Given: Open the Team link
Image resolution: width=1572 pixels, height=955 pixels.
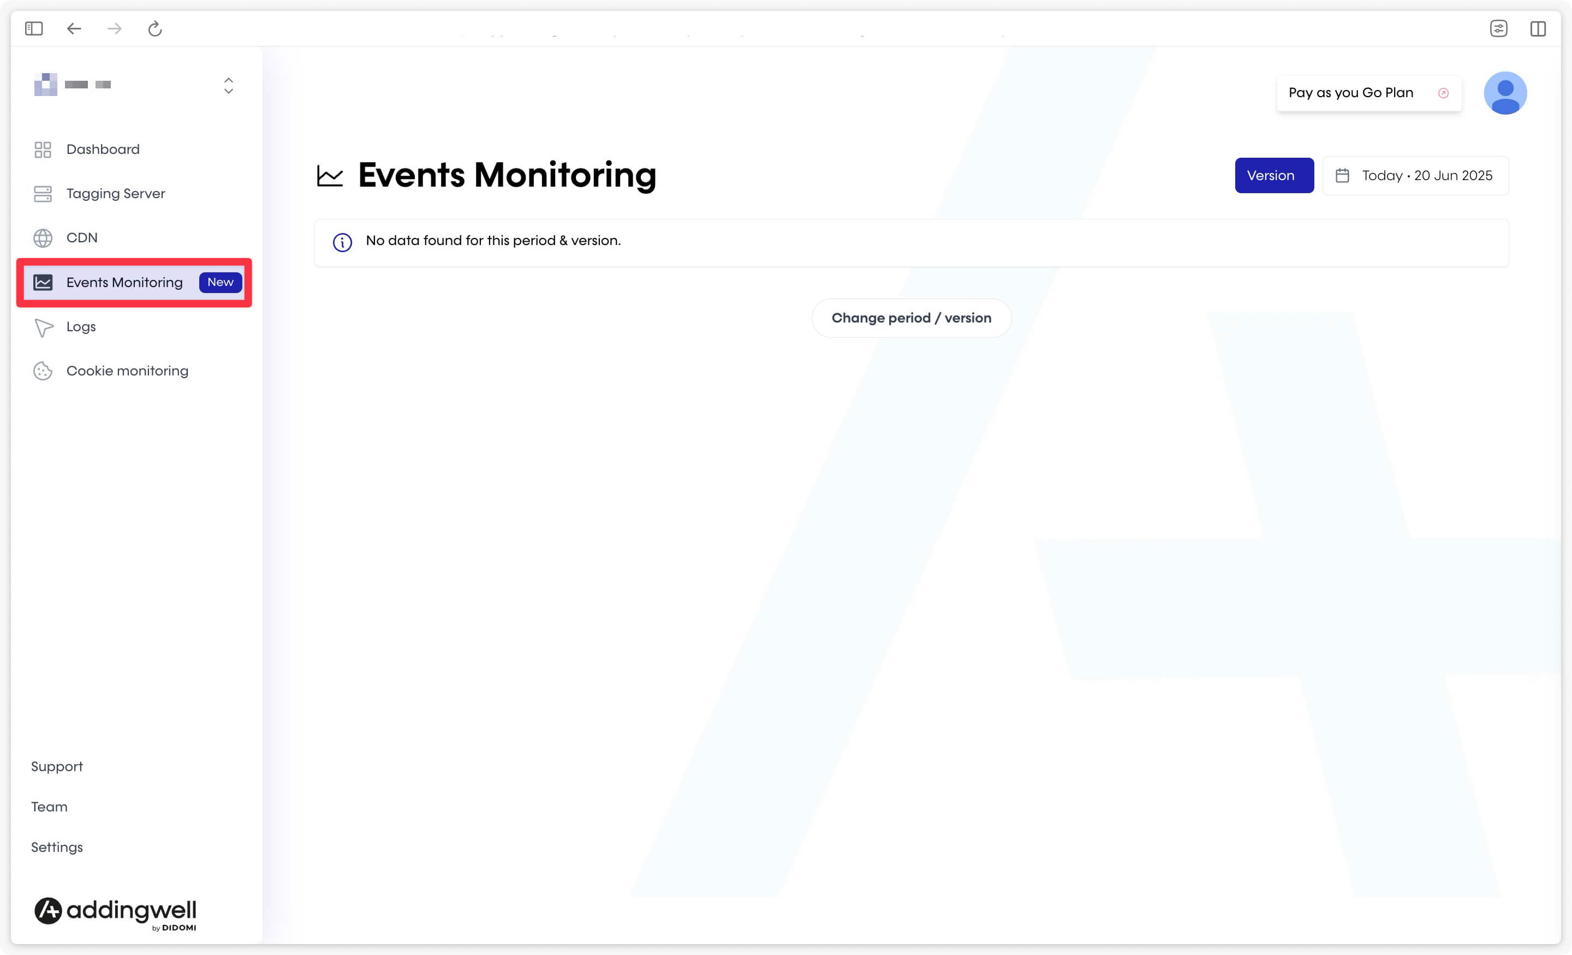Looking at the screenshot, I should [49, 807].
